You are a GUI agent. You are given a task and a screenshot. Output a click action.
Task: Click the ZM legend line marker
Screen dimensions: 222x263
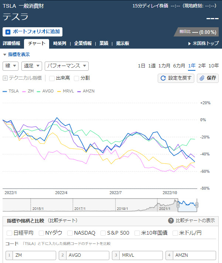(x=24, y=91)
